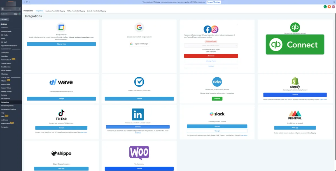The image size is (336, 171).
Task: Click the Google Calendar logo icon
Action: [61, 27]
